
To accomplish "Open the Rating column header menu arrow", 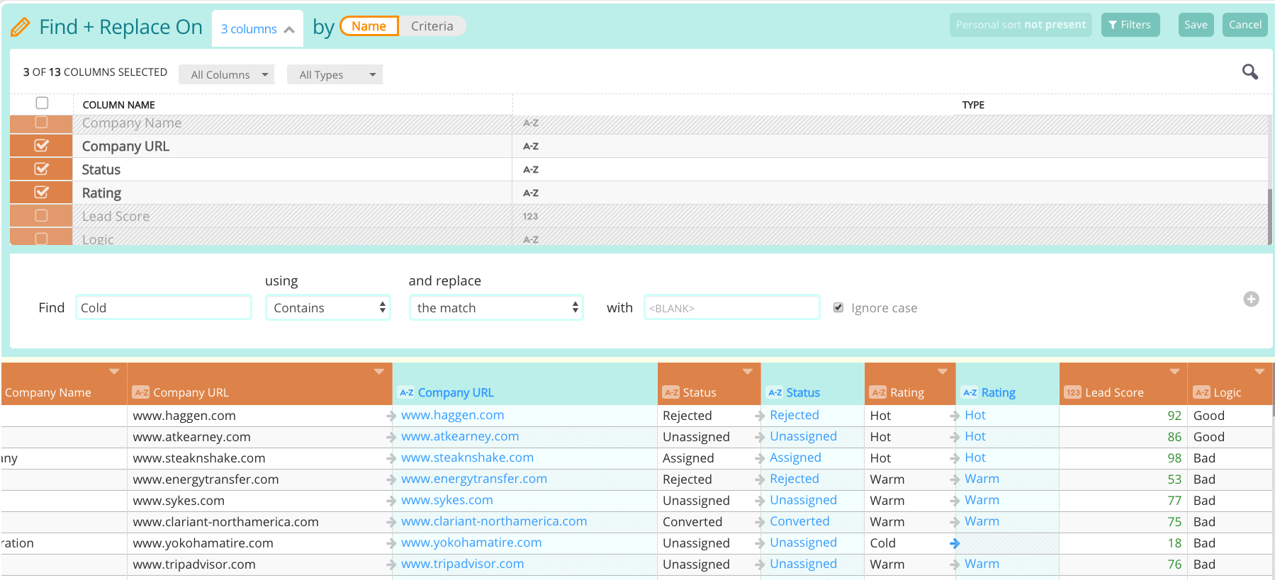I will (x=943, y=372).
